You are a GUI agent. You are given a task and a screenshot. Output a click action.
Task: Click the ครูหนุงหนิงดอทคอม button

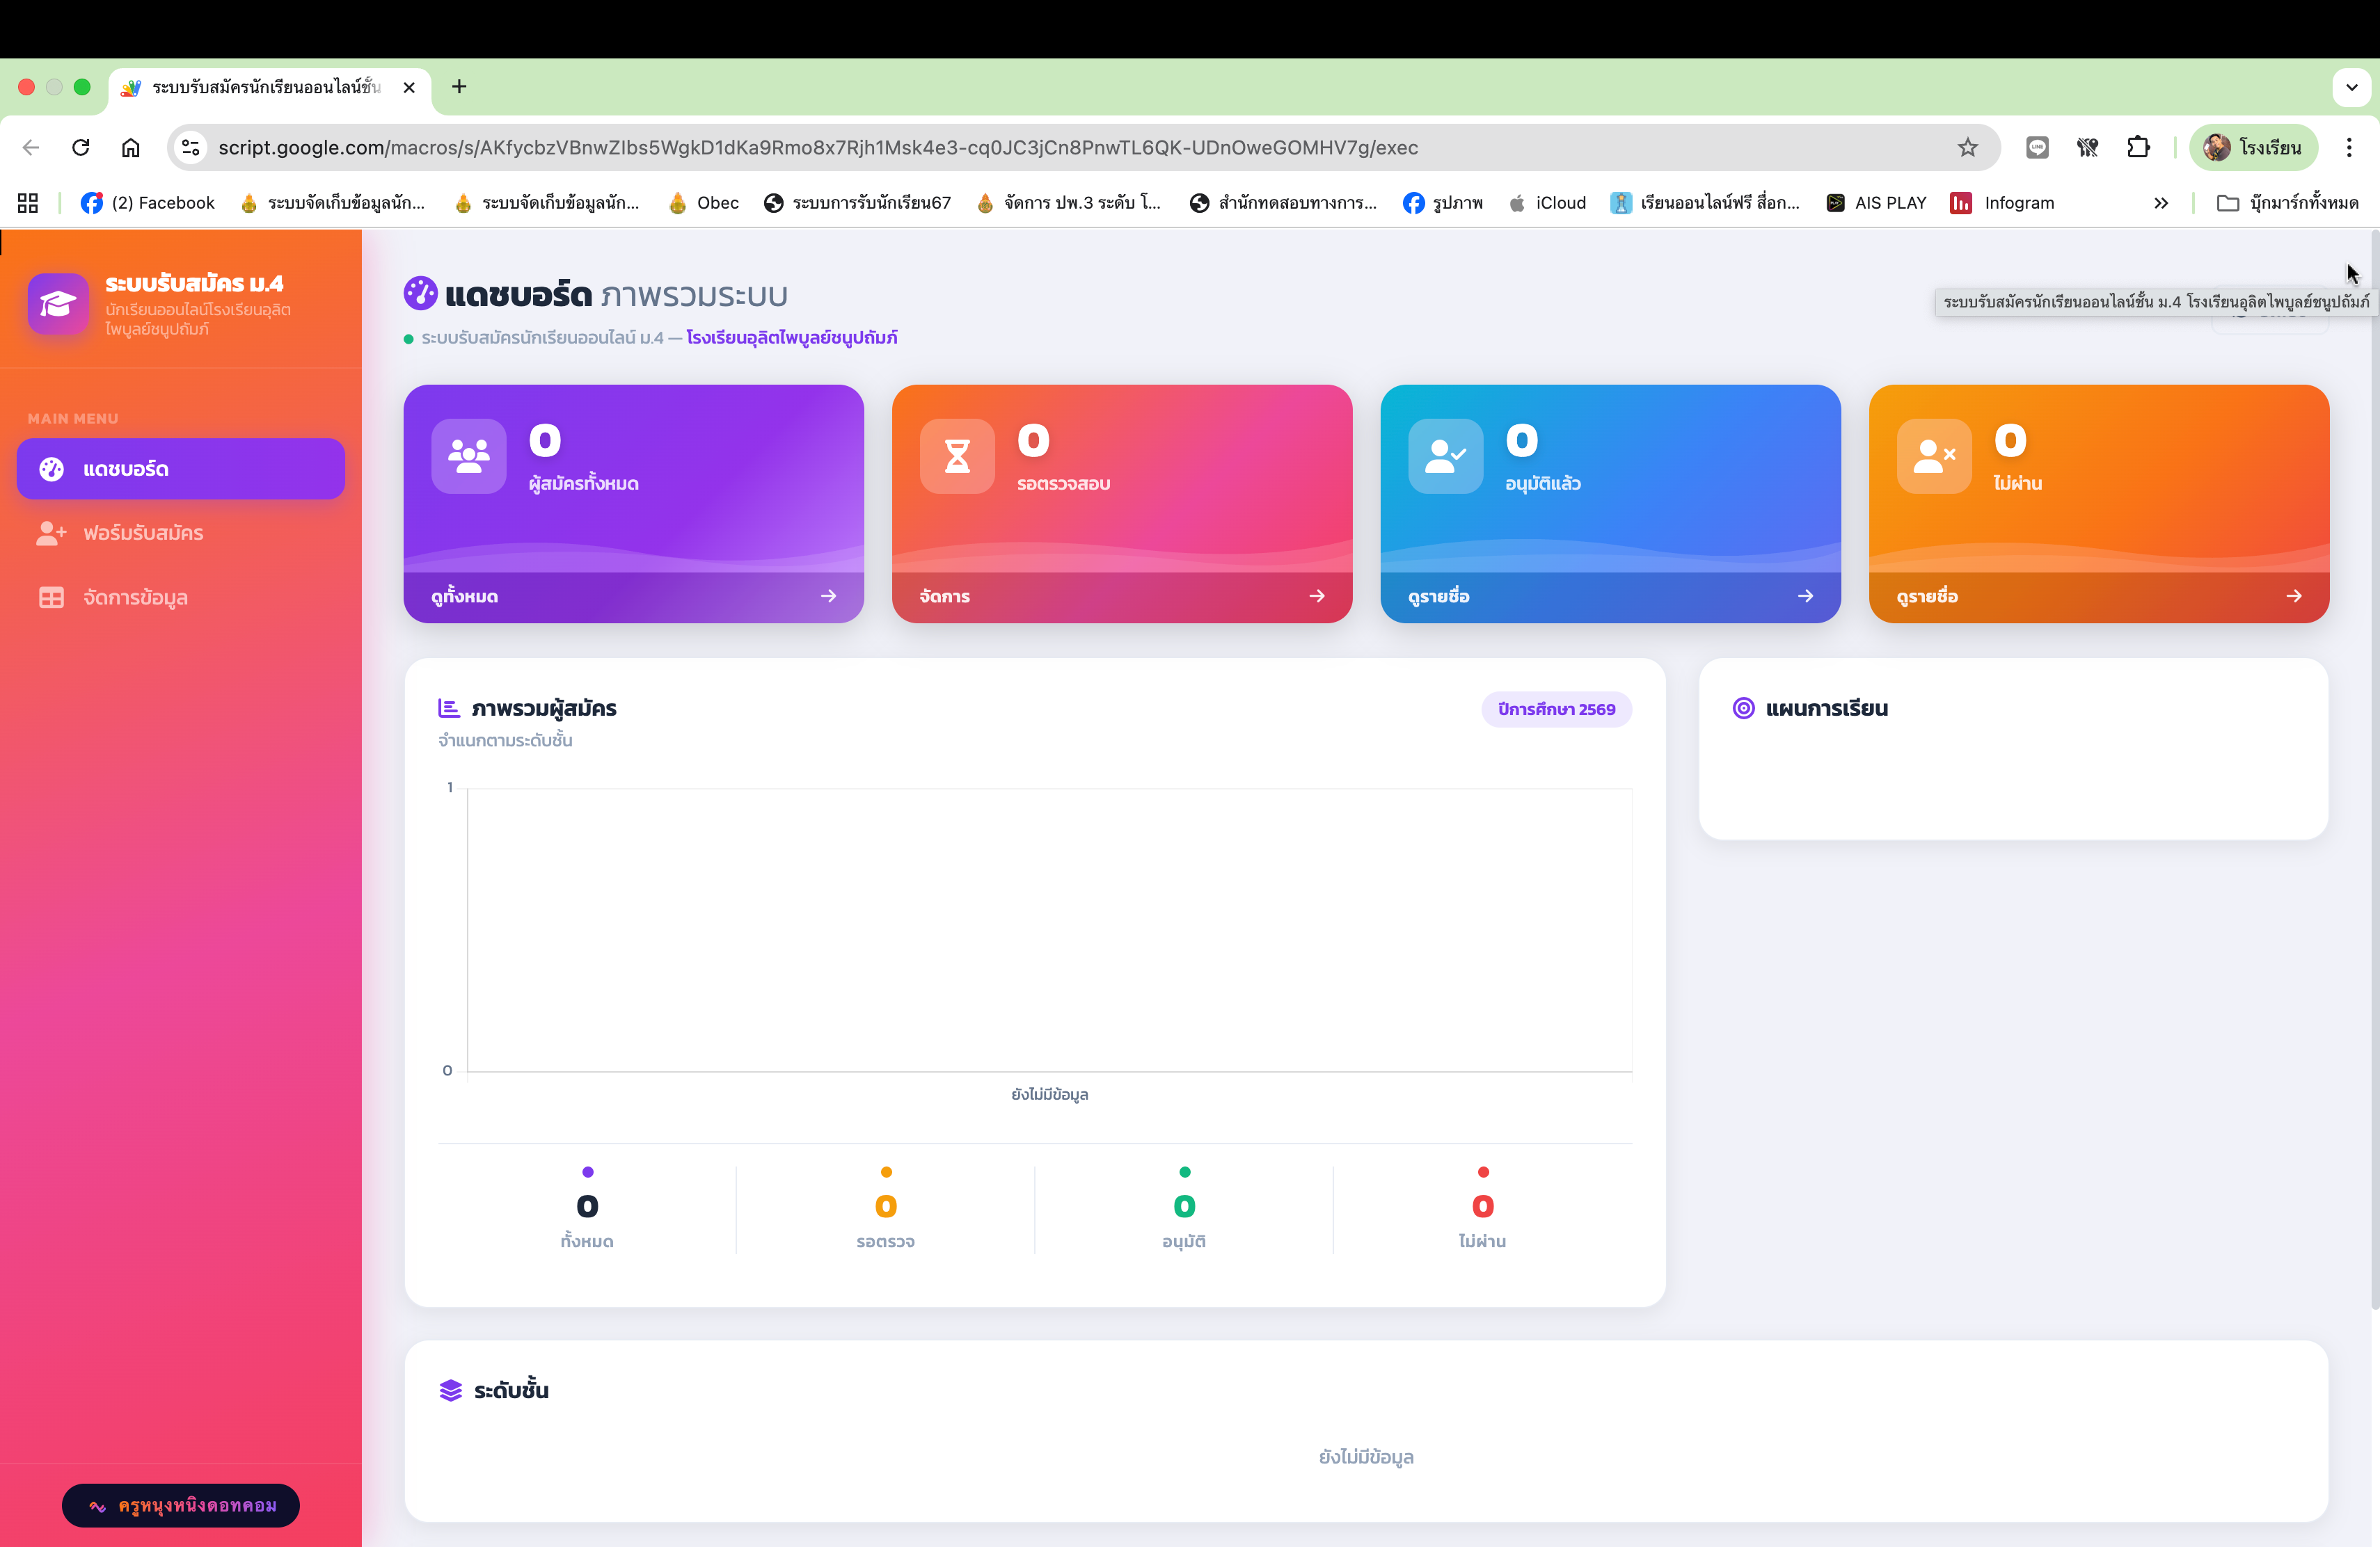[x=181, y=1505]
